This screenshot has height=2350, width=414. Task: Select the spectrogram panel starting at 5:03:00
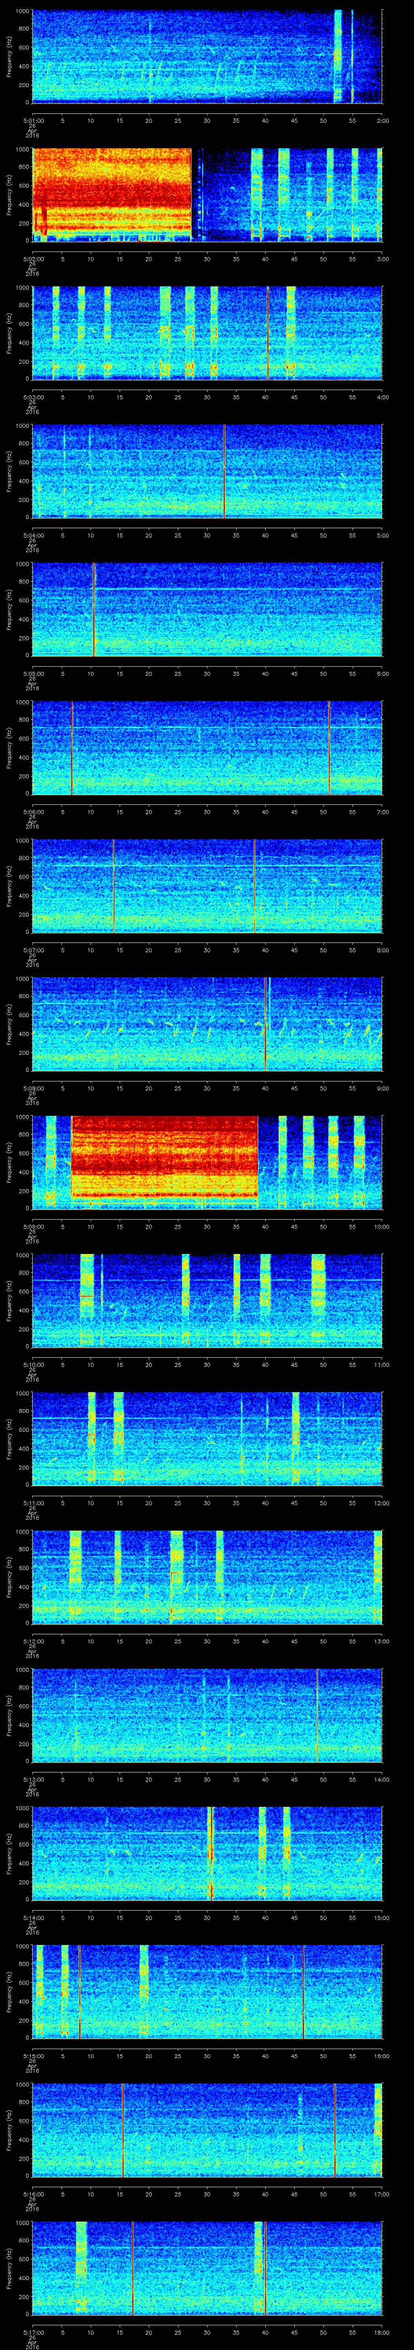tap(207, 333)
